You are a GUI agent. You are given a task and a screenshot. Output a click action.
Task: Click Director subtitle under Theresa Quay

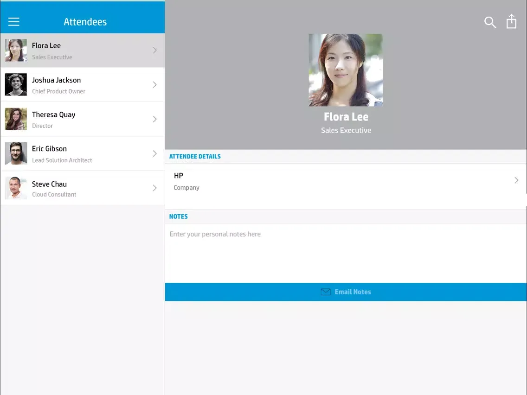pos(42,126)
